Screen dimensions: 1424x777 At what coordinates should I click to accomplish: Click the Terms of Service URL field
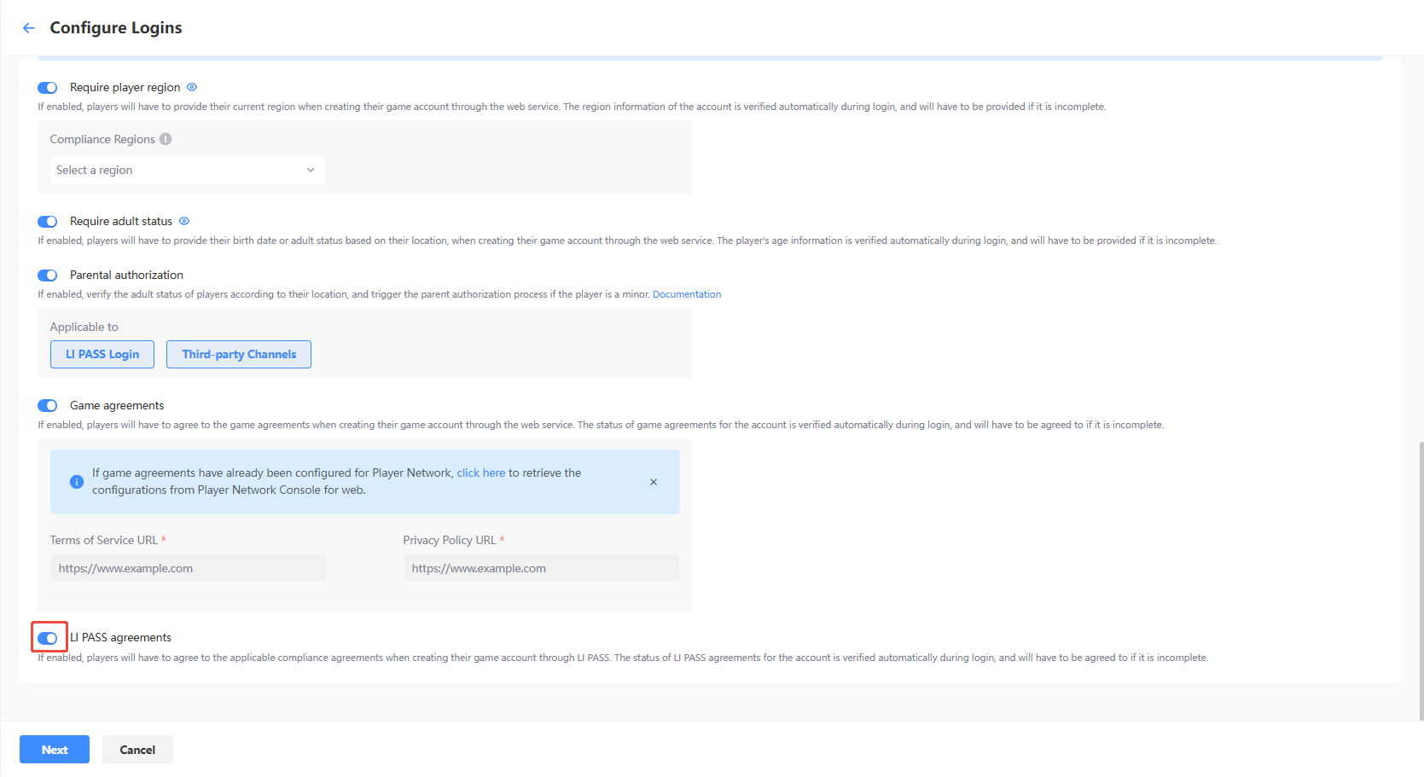pyautogui.click(x=188, y=568)
